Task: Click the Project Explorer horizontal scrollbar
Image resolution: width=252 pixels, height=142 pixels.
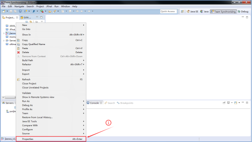Action: click(x=9, y=97)
